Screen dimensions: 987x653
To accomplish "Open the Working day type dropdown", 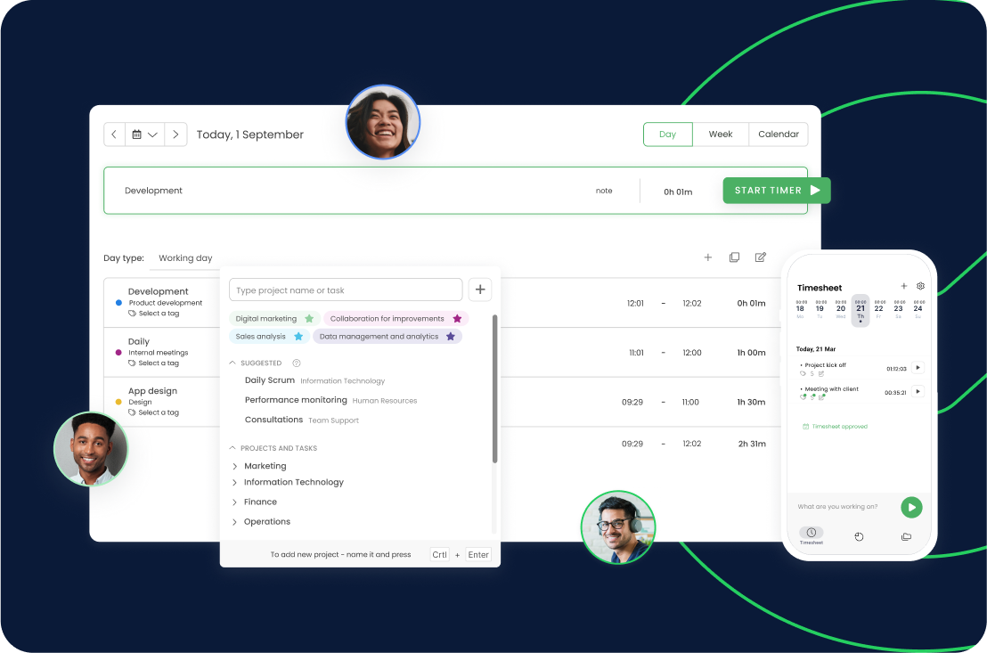I will (185, 258).
